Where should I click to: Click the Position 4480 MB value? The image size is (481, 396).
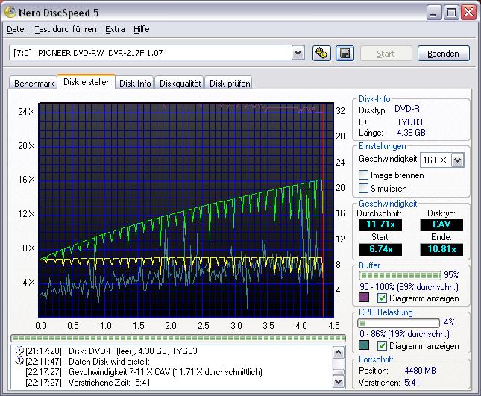click(420, 371)
